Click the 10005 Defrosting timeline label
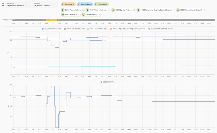Image resolution: width=217 pixels, height=133 pixels. coord(7,20)
